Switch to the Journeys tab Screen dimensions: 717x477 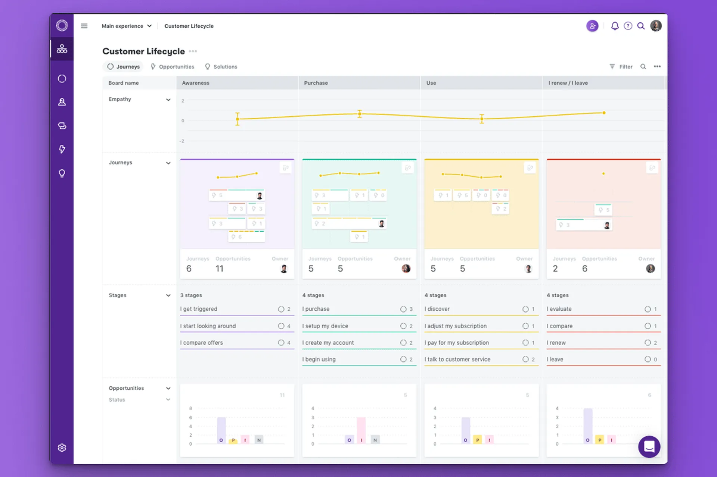coord(123,66)
